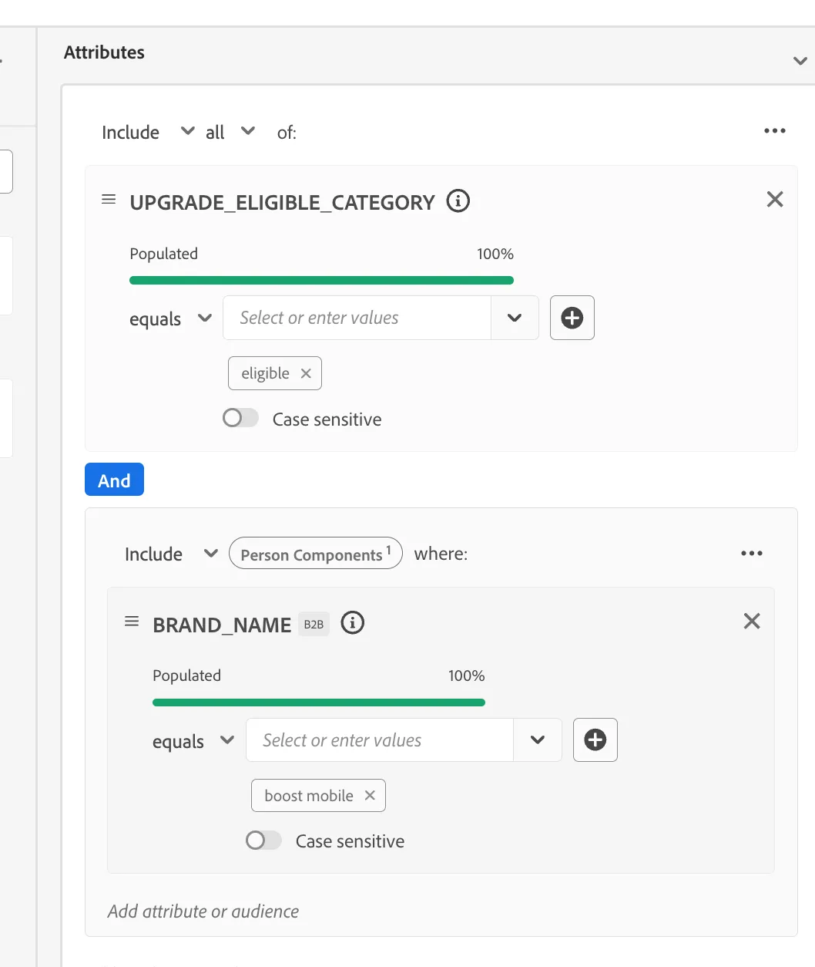Open values list for UPGRADE_ELIGIBLE_CATEGORY
The height and width of the screenshot is (967, 815).
point(515,318)
